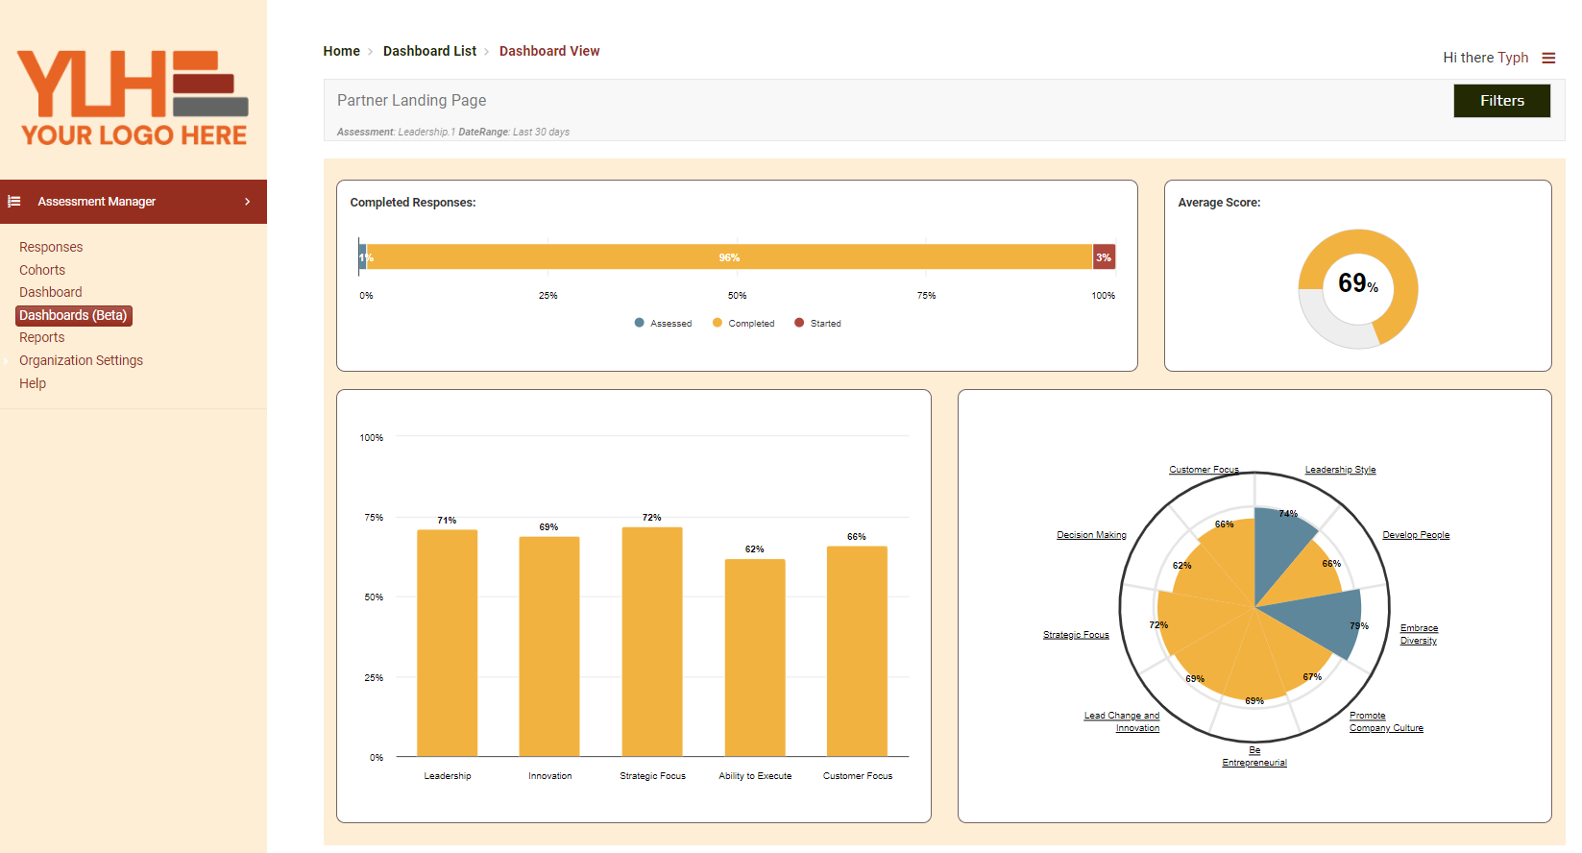The height and width of the screenshot is (853, 1582).
Task: Toggle the Completed legend series
Action: (743, 324)
